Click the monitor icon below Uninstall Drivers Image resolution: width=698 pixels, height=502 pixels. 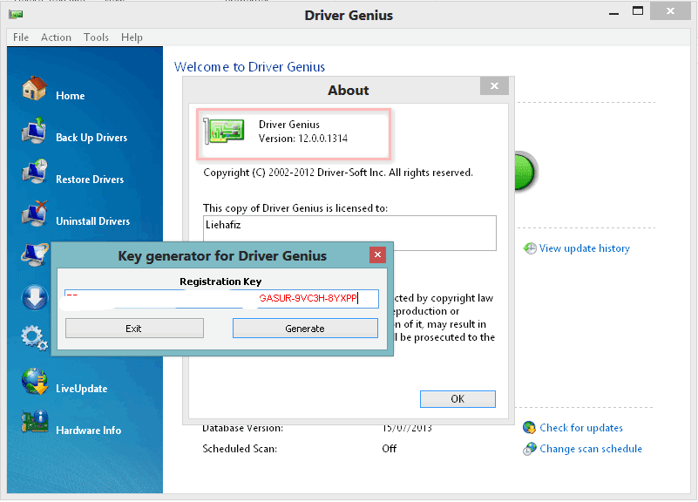pyautogui.click(x=34, y=255)
